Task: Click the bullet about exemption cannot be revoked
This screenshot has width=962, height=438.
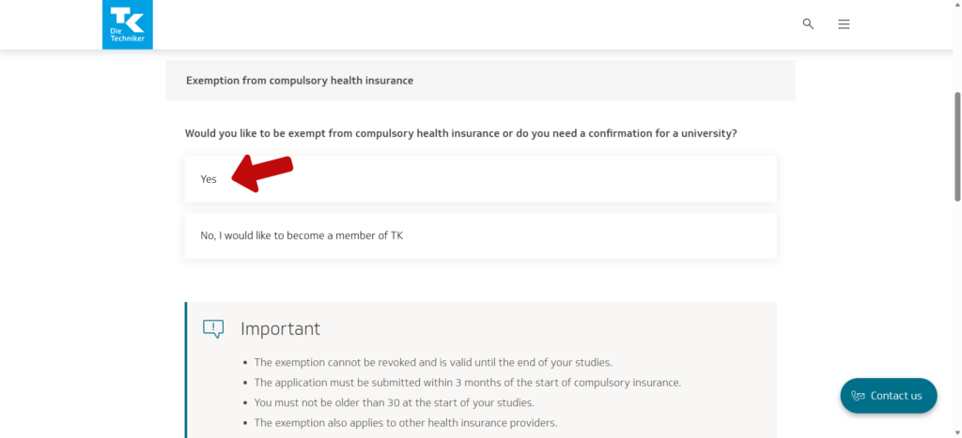Action: click(432, 362)
